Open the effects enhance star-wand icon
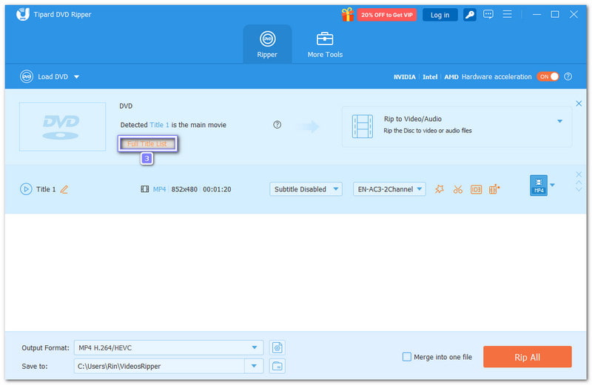592x385 pixels. click(x=440, y=189)
